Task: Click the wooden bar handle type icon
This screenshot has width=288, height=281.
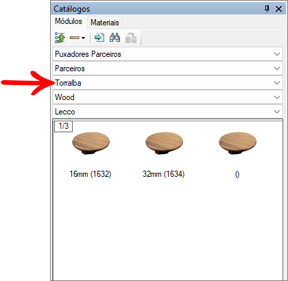Action: (75, 38)
